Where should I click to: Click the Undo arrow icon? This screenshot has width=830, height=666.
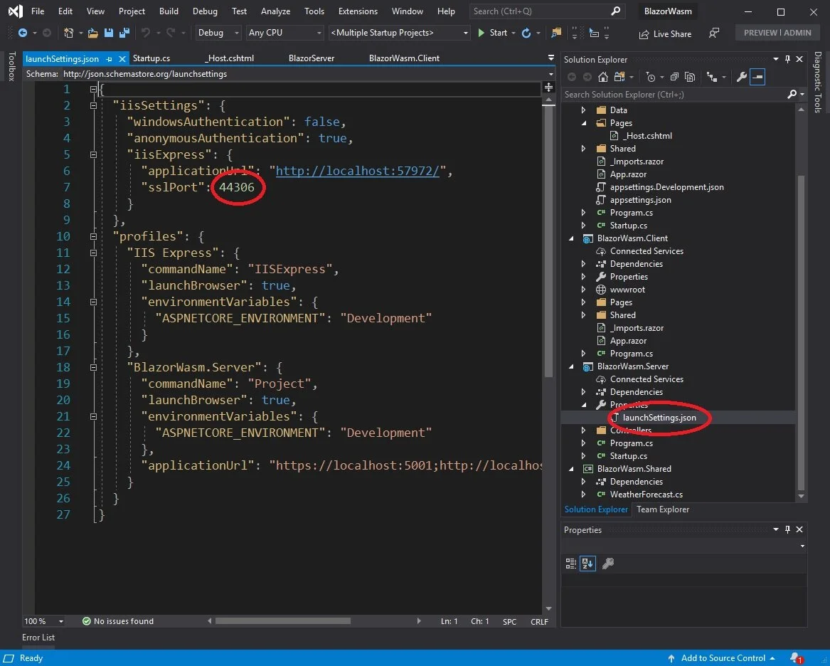point(145,33)
